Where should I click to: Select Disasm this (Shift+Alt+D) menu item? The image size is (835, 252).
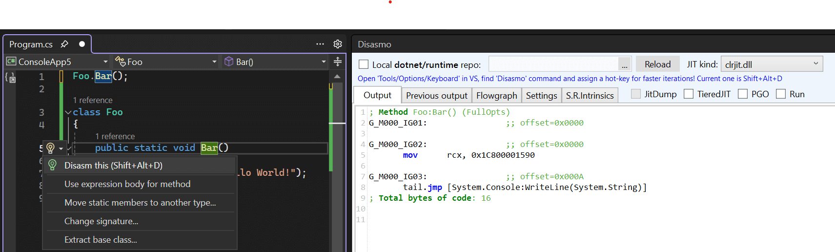tap(113, 166)
